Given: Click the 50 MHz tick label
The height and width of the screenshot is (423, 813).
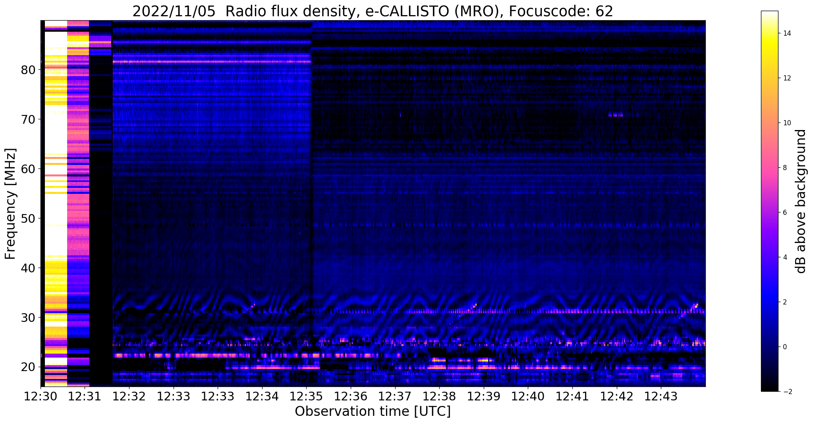Looking at the screenshot, I should pyautogui.click(x=29, y=219).
